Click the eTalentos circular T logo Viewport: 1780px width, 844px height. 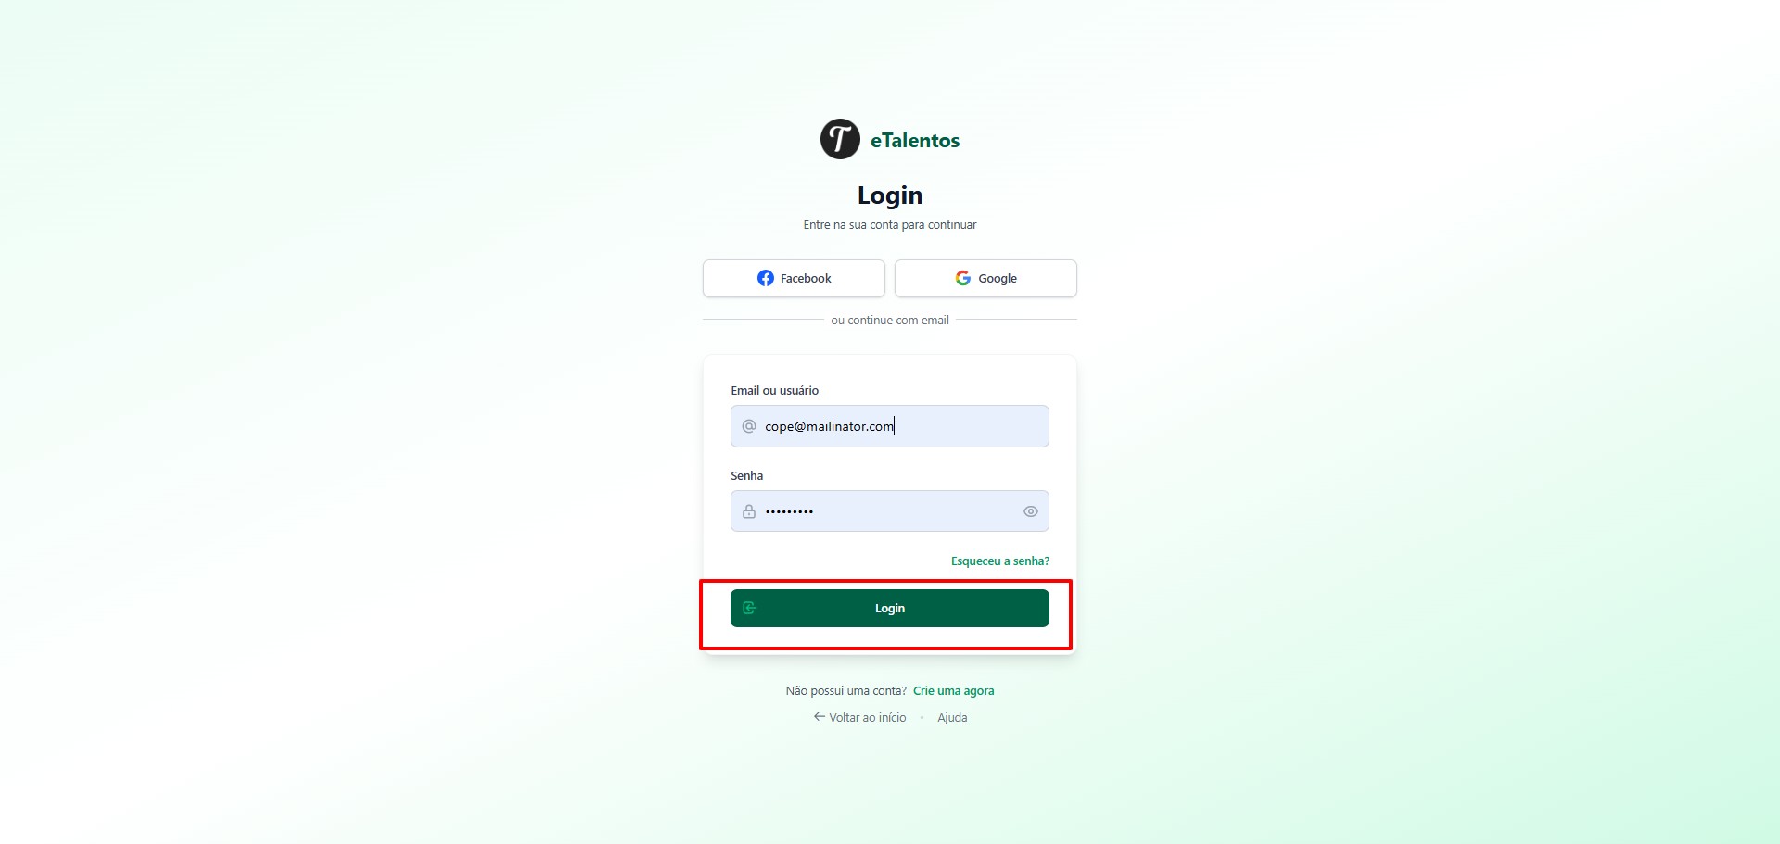(840, 139)
